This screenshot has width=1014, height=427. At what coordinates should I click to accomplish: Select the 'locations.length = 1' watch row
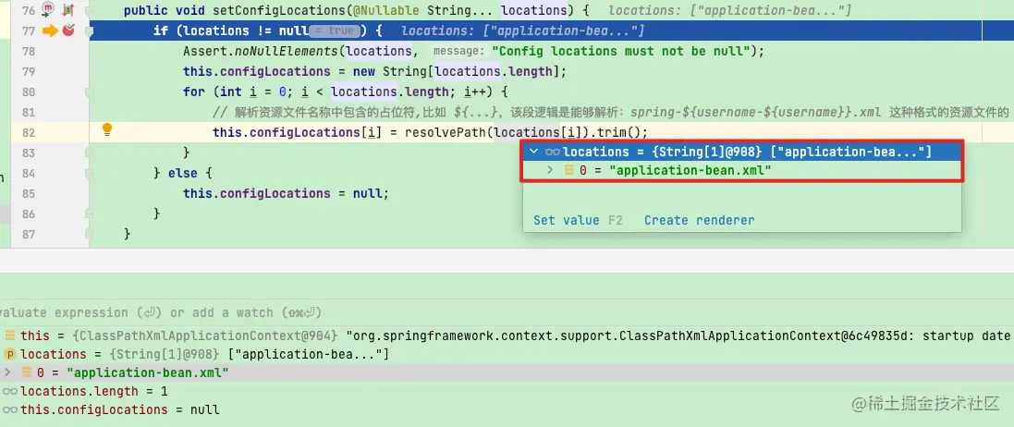(x=507, y=392)
